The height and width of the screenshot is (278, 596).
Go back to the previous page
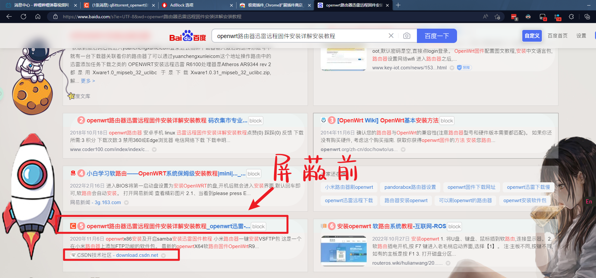(9, 17)
